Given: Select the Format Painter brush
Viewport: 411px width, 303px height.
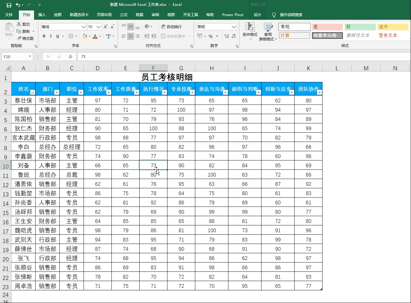Looking at the screenshot, I should (19, 38).
